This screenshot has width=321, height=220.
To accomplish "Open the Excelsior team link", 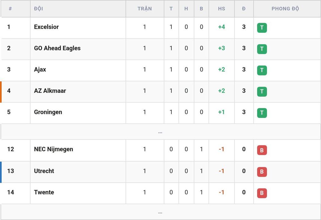I will (46, 27).
